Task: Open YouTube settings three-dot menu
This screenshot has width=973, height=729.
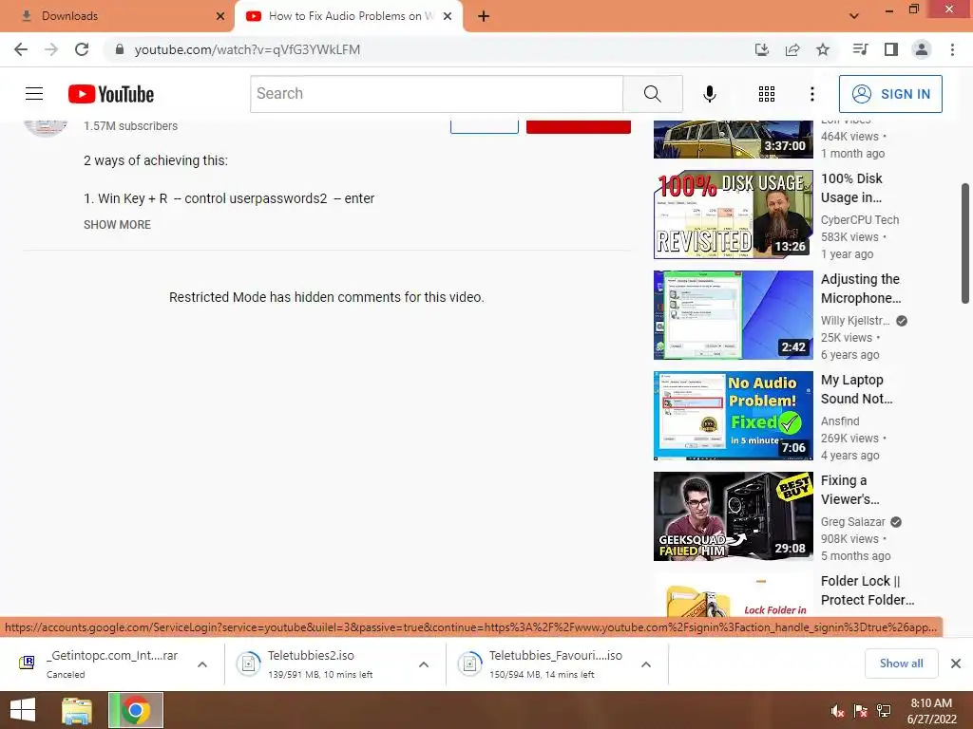Action: [x=812, y=94]
